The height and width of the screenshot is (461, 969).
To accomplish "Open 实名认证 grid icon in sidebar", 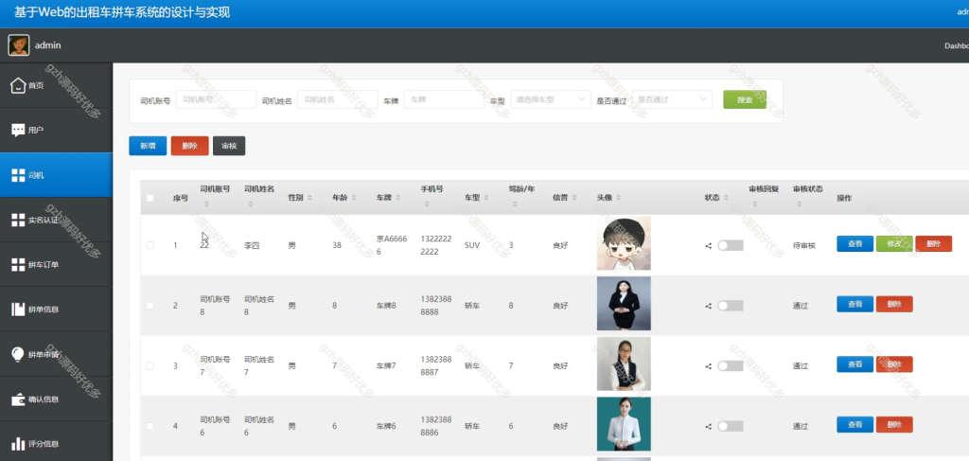I will (18, 220).
